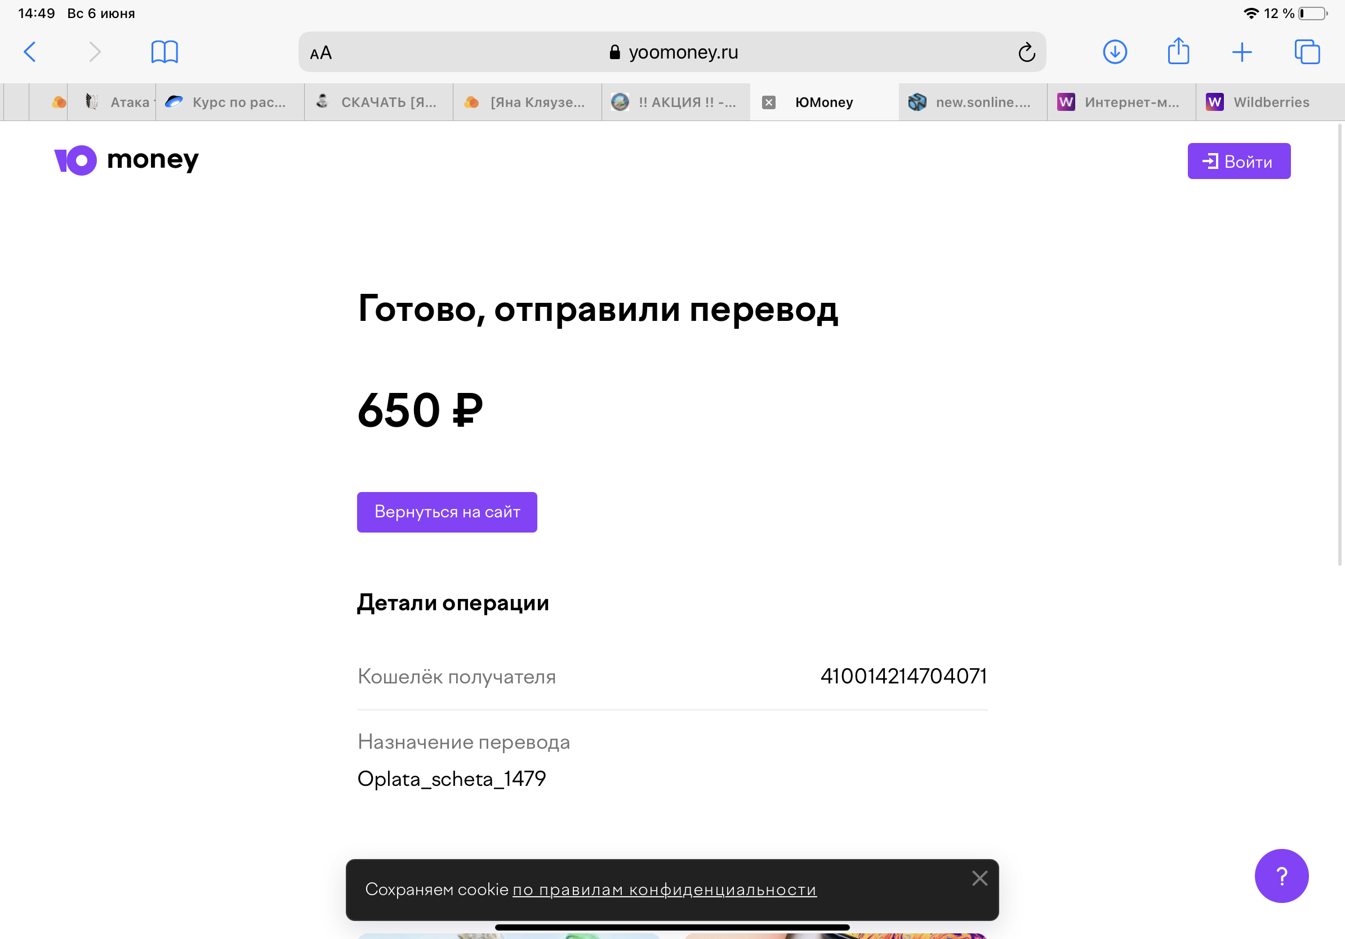Click the Войти login button
The width and height of the screenshot is (1345, 939).
coord(1239,161)
